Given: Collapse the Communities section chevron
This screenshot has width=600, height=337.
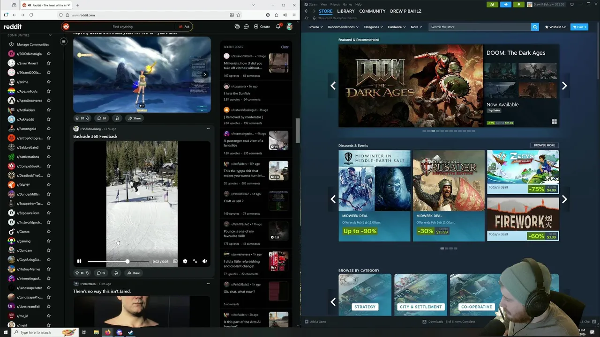Looking at the screenshot, I should pyautogui.click(x=50, y=35).
